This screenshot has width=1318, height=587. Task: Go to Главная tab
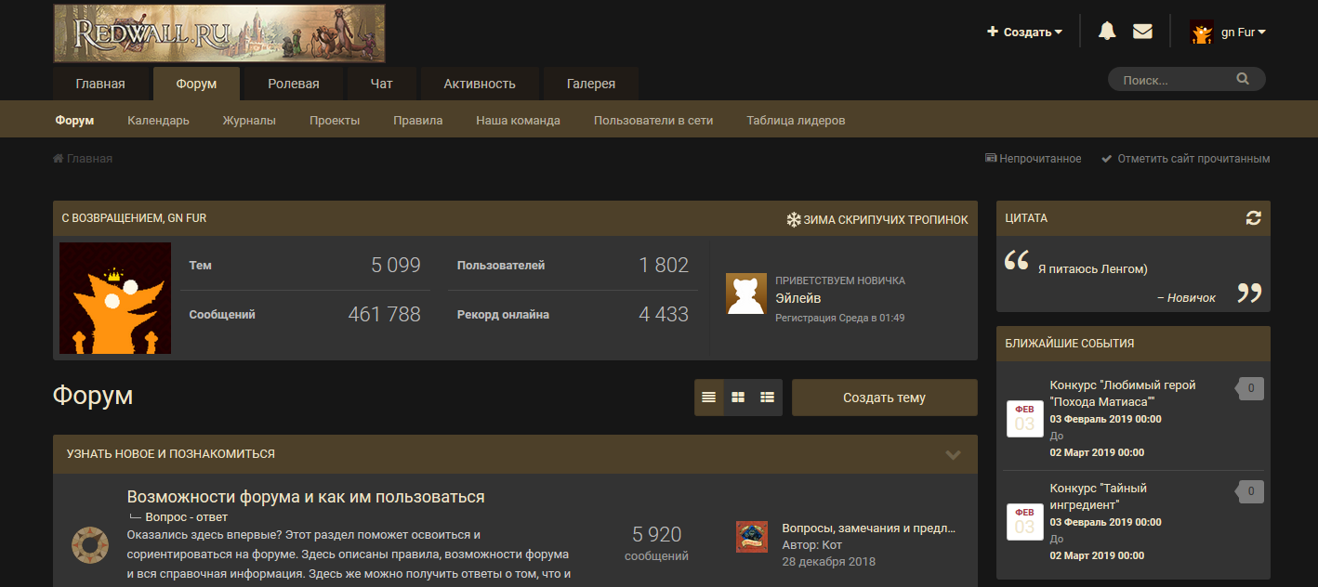coord(100,84)
